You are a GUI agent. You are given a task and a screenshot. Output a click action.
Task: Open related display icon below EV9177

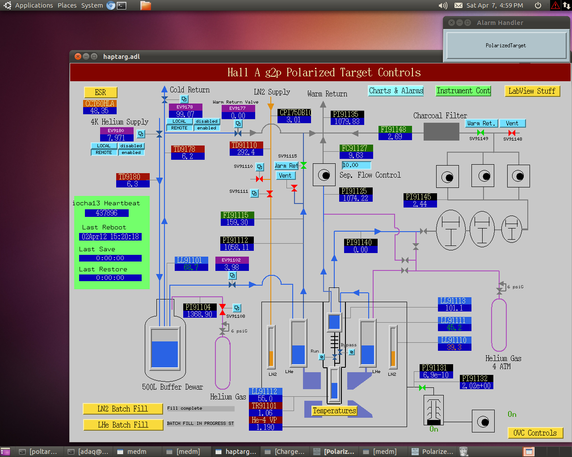239,124
